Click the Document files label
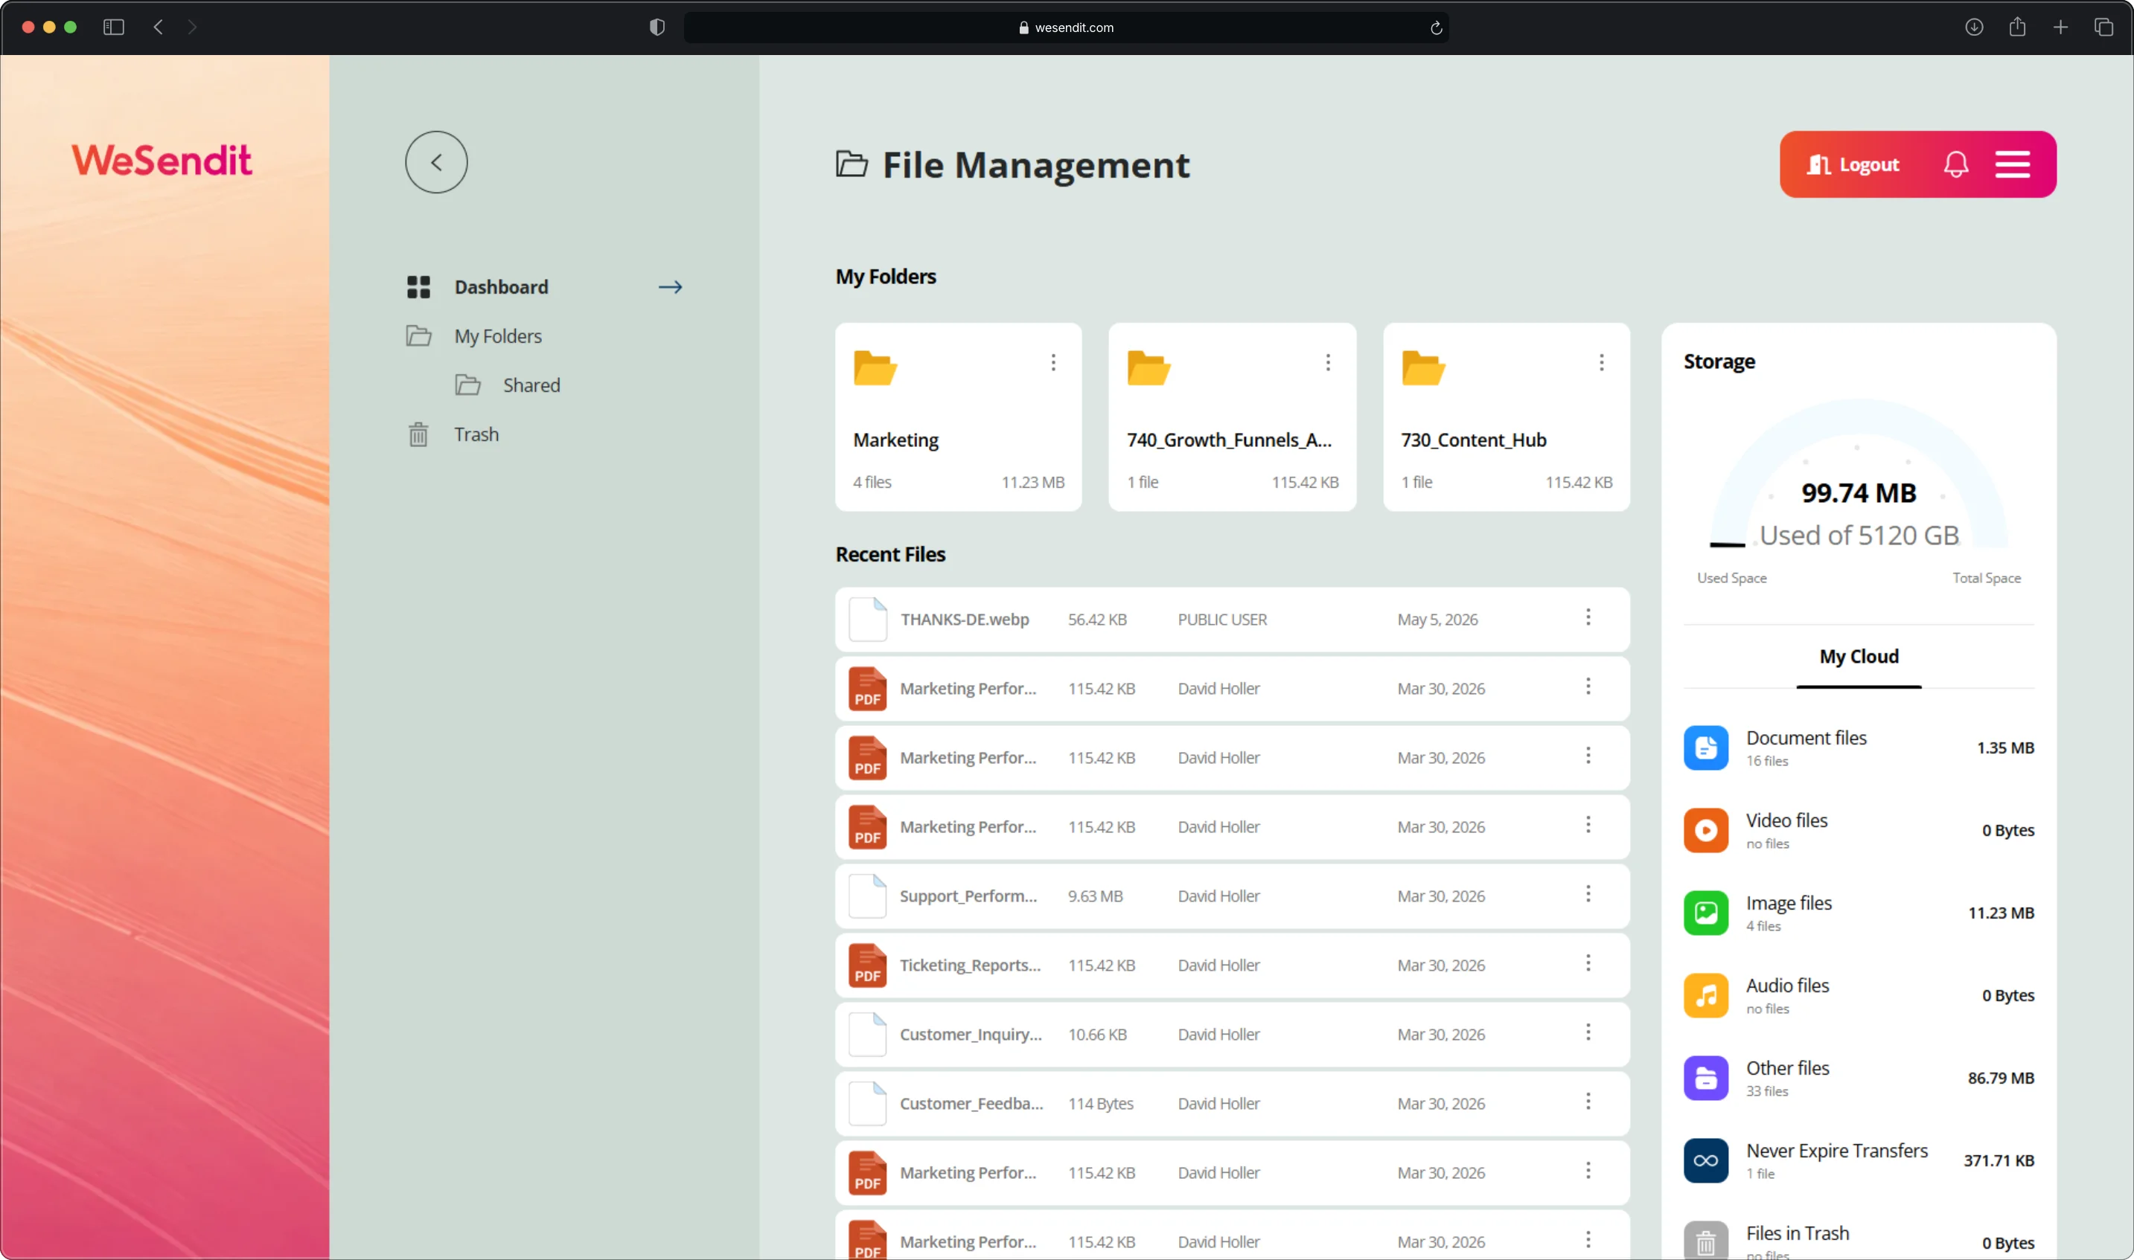Image resolution: width=2134 pixels, height=1260 pixels. [x=1806, y=738]
